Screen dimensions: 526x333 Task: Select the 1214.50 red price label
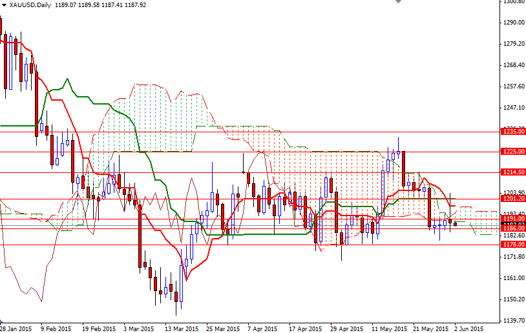click(513, 172)
